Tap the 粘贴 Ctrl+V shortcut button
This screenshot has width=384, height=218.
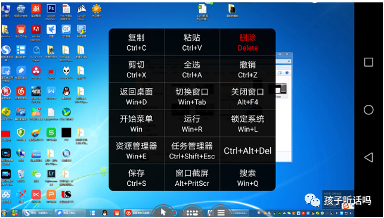(x=192, y=42)
